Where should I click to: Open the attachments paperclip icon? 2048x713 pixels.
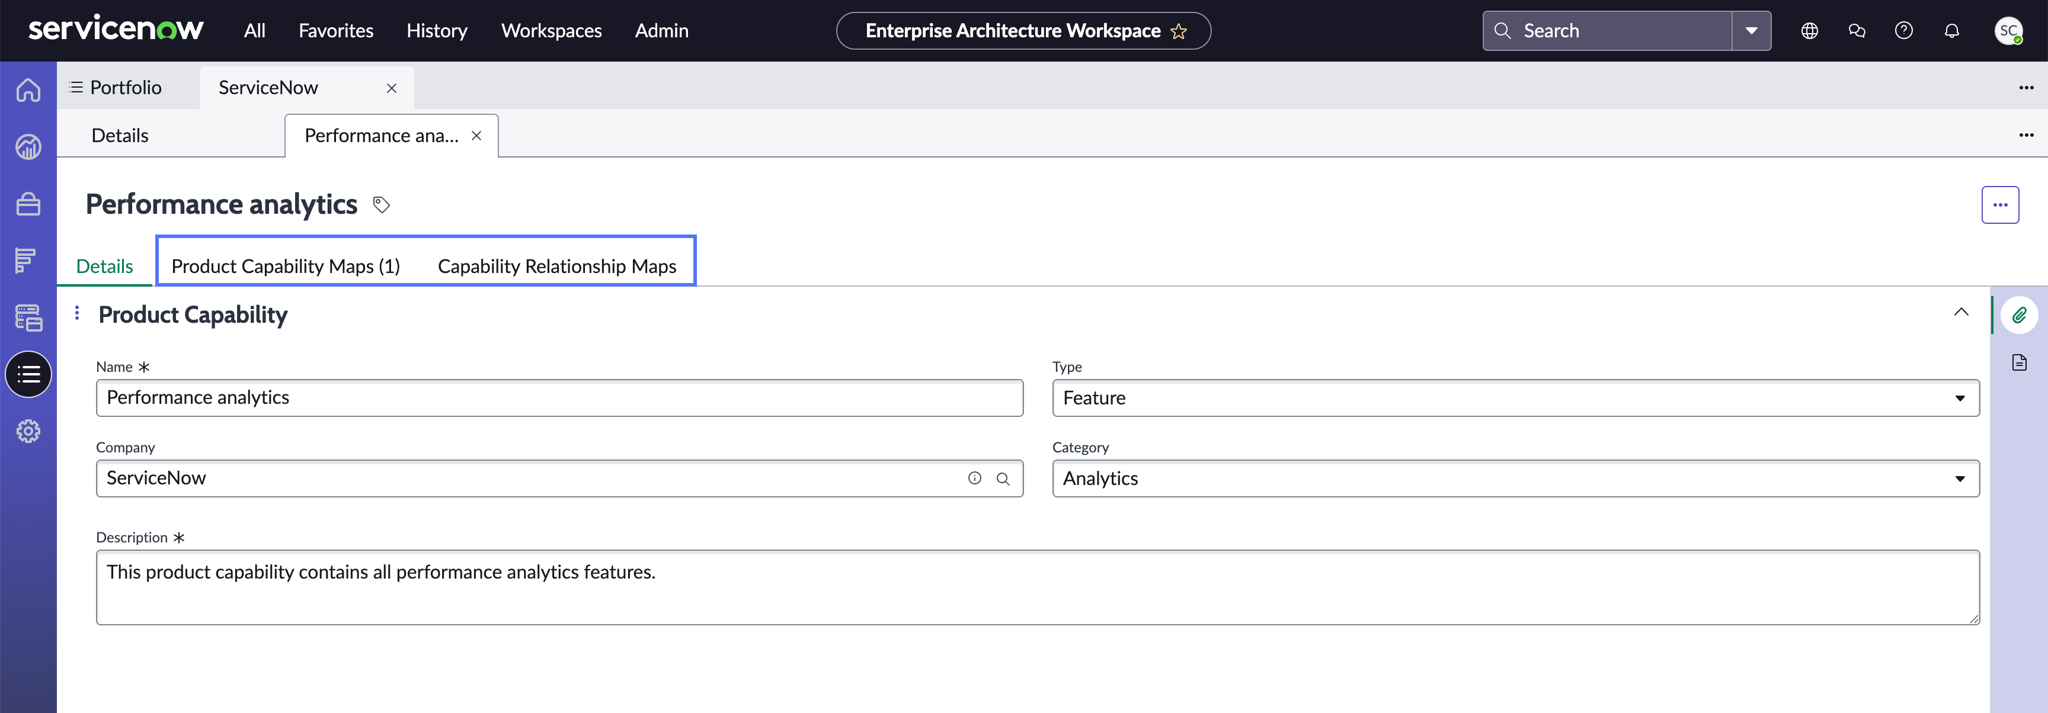(2020, 316)
